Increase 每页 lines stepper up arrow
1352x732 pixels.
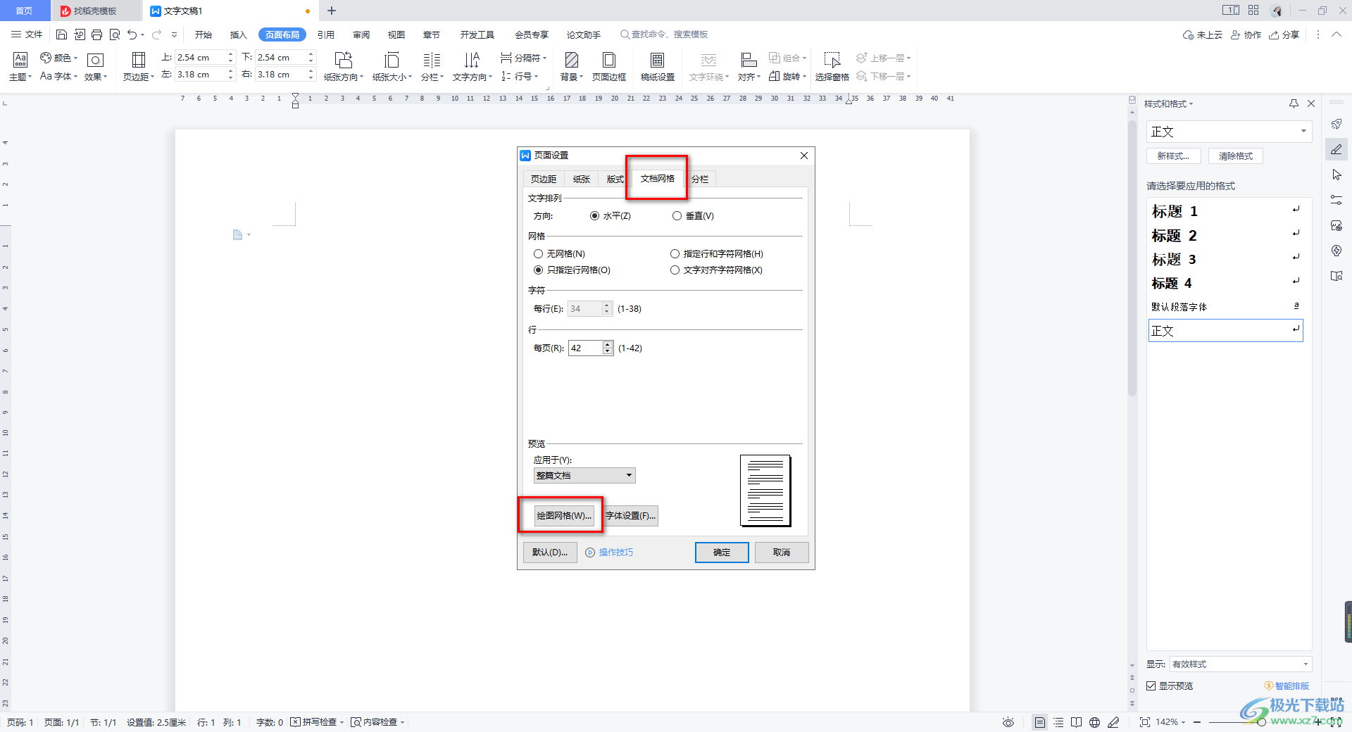click(608, 345)
